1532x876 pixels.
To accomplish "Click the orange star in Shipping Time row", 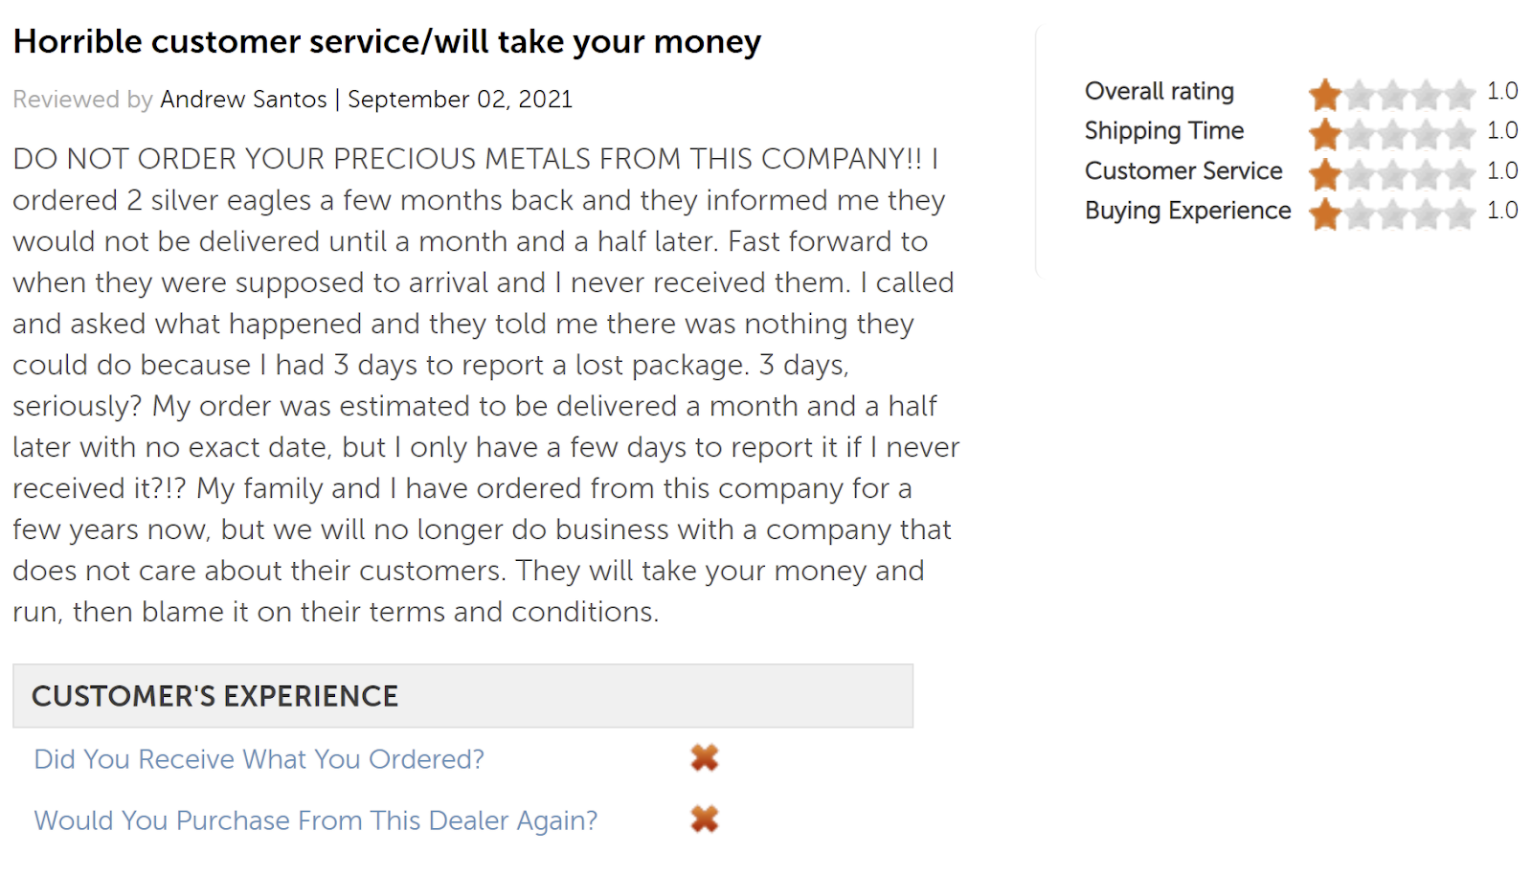I will click(x=1325, y=134).
